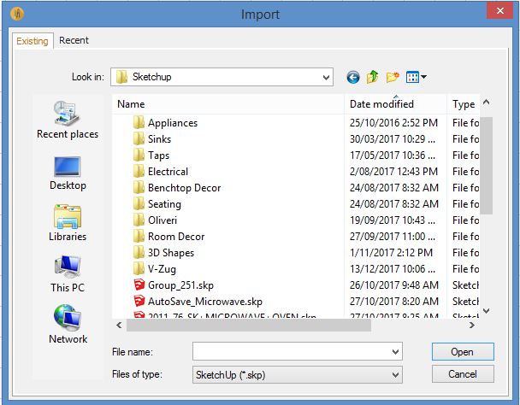This screenshot has height=405, width=520.
Task: Open Recent places in sidebar
Action: (68, 120)
